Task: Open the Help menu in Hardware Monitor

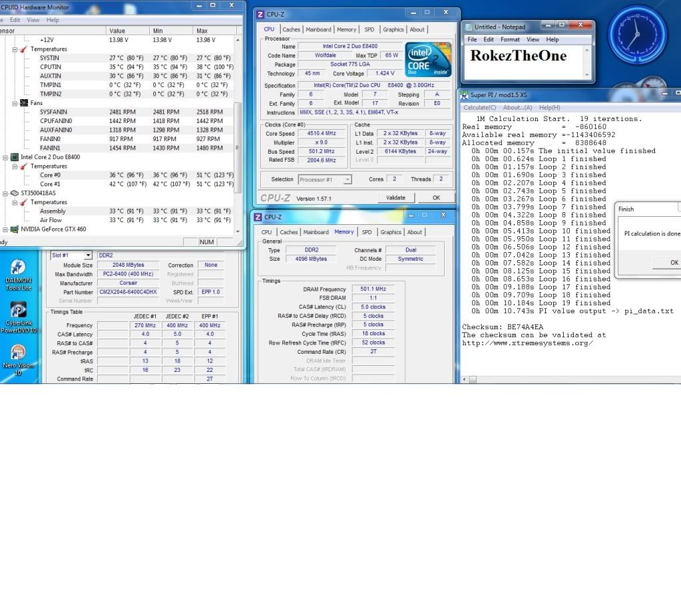Action: click(x=53, y=20)
